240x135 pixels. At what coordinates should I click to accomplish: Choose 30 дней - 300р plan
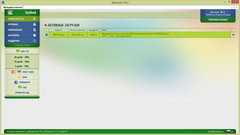(22, 57)
